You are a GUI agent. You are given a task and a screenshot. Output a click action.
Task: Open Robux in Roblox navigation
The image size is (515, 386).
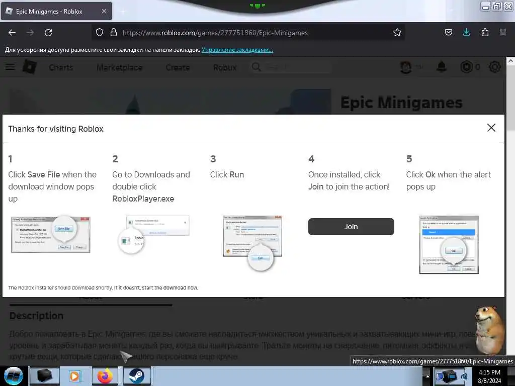click(x=225, y=67)
